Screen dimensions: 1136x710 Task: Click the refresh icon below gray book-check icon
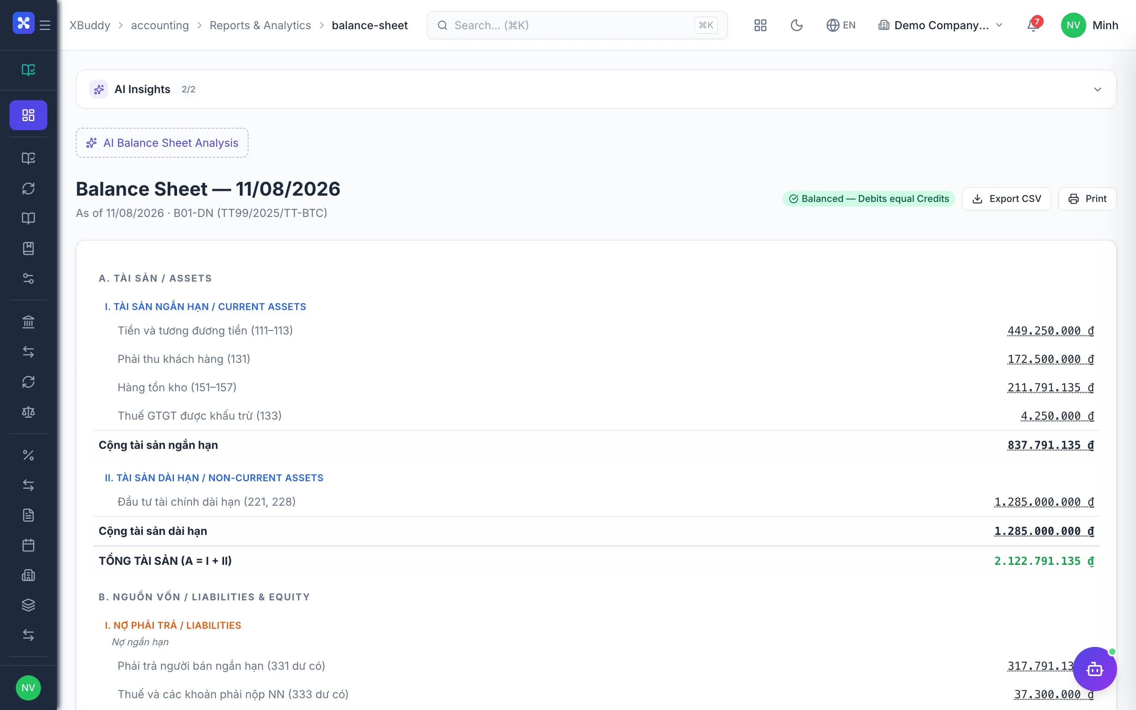pos(28,188)
